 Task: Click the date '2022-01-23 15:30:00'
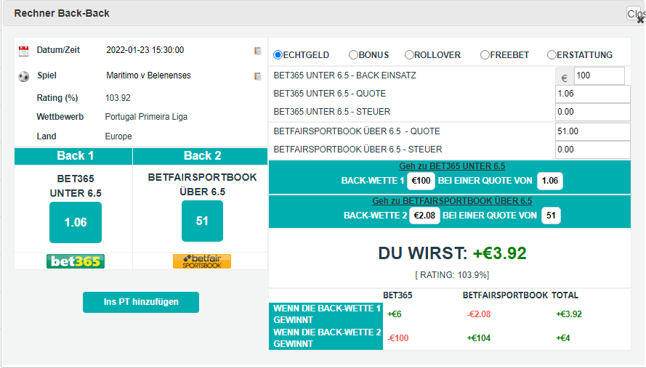pos(145,50)
